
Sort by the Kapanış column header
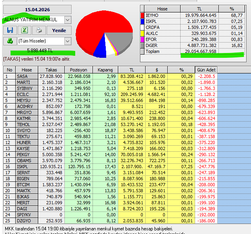click(x=105, y=70)
